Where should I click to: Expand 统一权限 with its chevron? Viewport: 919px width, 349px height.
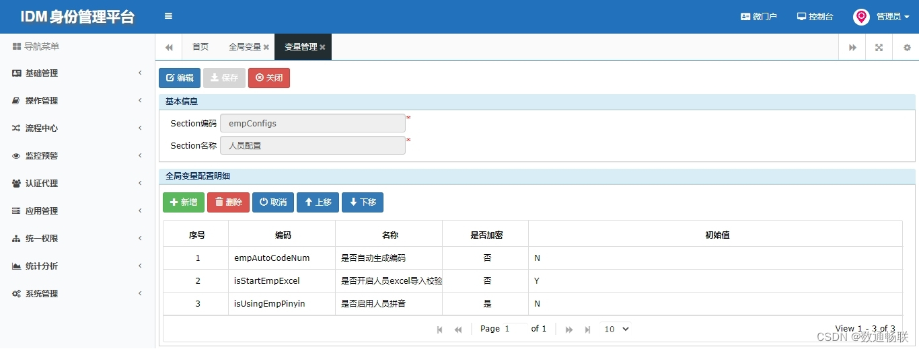(140, 239)
